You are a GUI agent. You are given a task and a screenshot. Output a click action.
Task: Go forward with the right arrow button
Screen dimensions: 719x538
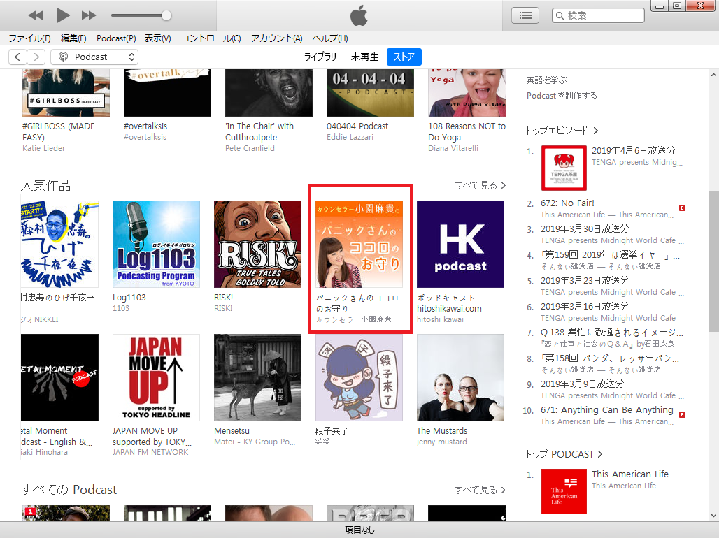36,57
